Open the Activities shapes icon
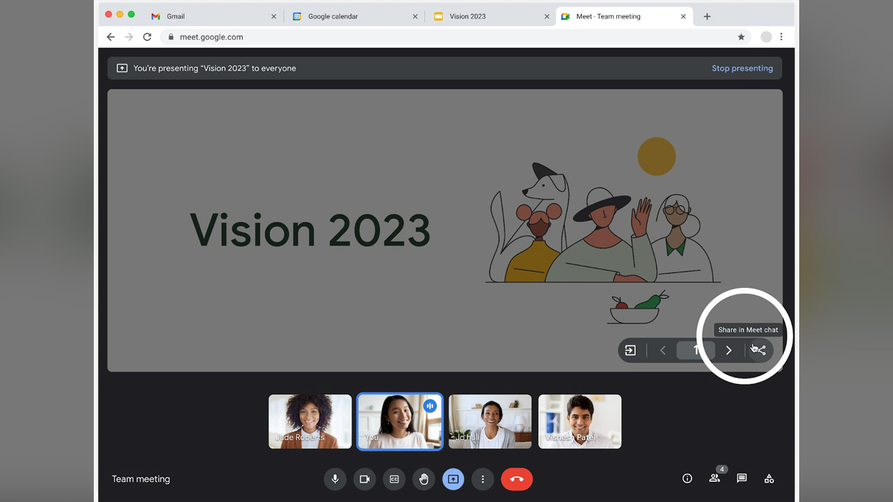 (x=769, y=479)
